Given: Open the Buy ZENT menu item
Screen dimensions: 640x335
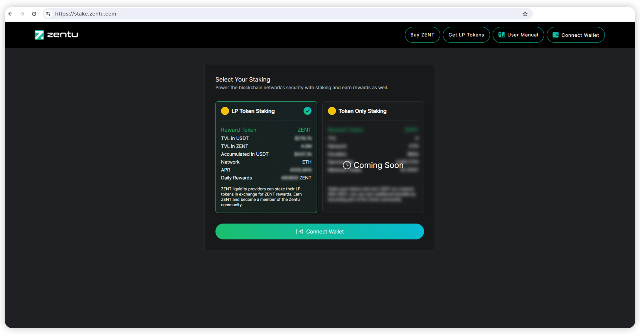Looking at the screenshot, I should point(422,35).
